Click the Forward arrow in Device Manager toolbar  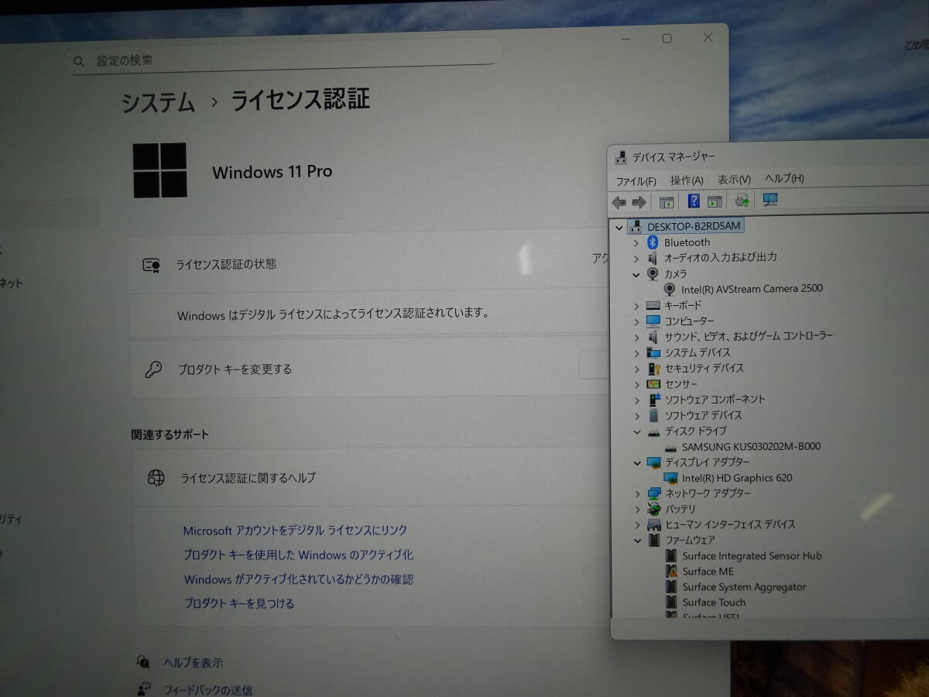pos(639,202)
